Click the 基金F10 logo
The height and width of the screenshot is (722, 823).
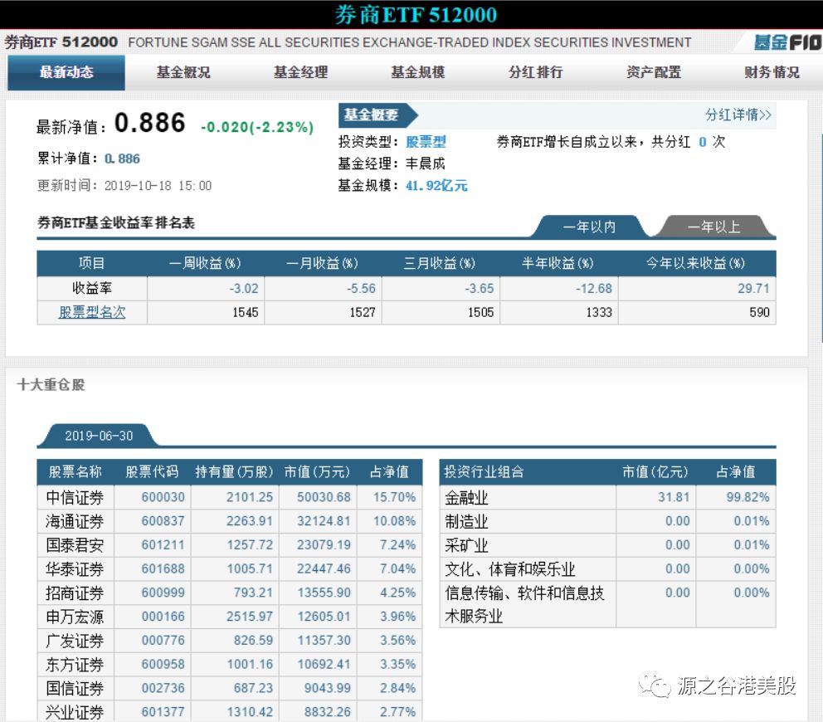click(x=787, y=42)
